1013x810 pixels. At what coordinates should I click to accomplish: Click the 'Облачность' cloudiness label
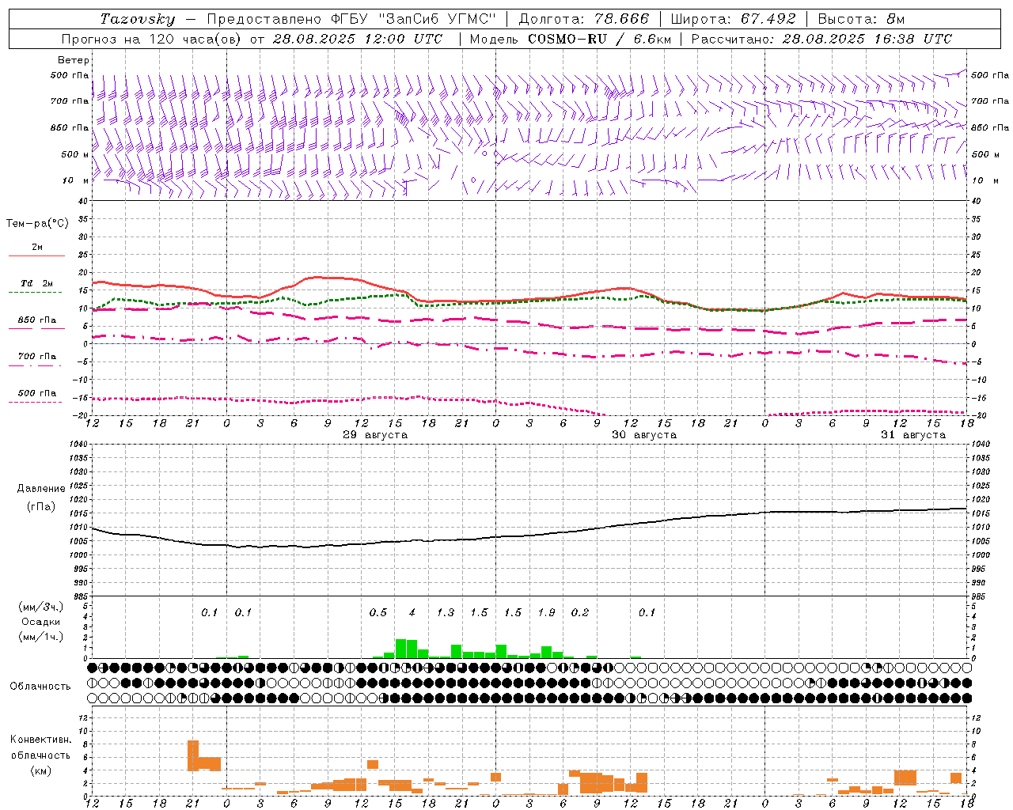pos(40,687)
